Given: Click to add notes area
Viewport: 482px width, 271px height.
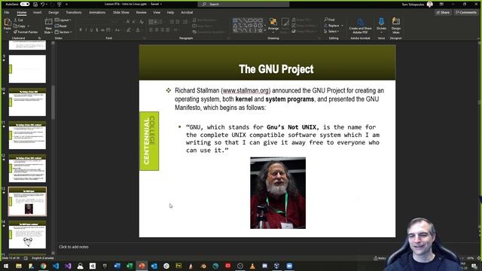Looking at the screenshot, I should (x=74, y=247).
